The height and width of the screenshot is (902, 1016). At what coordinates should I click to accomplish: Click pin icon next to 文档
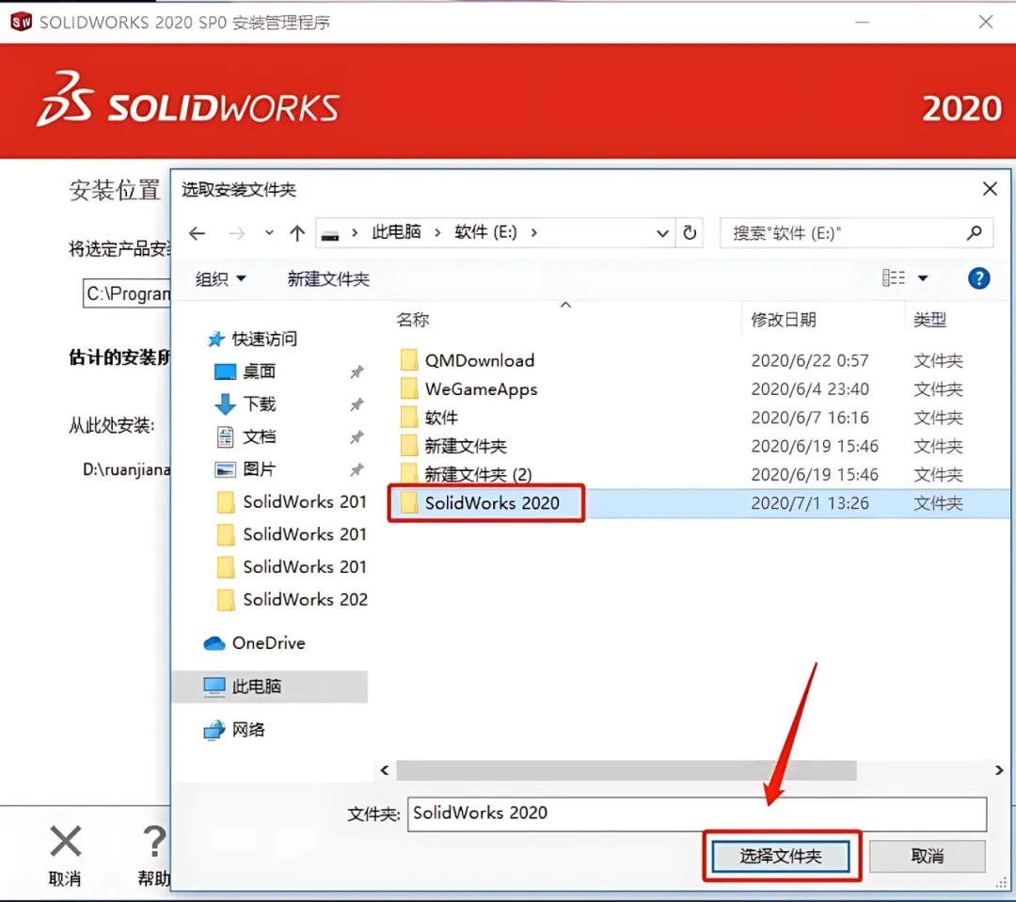[357, 436]
